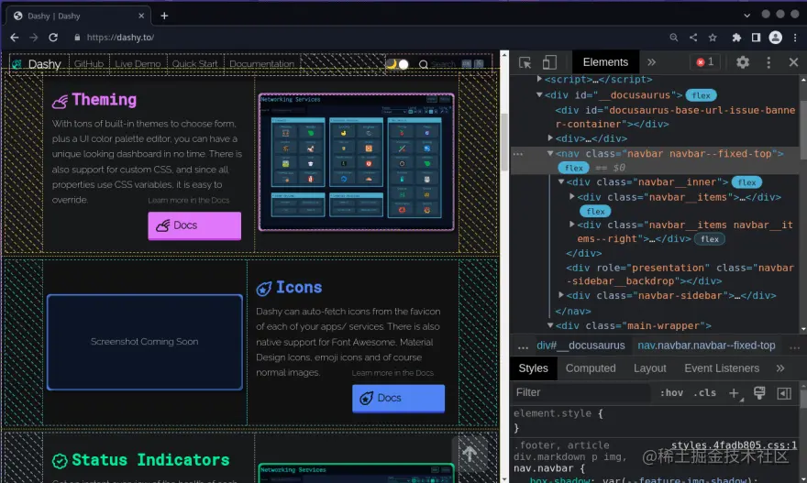The image size is (807, 483).
Task: Activate the DevTools element inspector picker
Action: tap(525, 62)
